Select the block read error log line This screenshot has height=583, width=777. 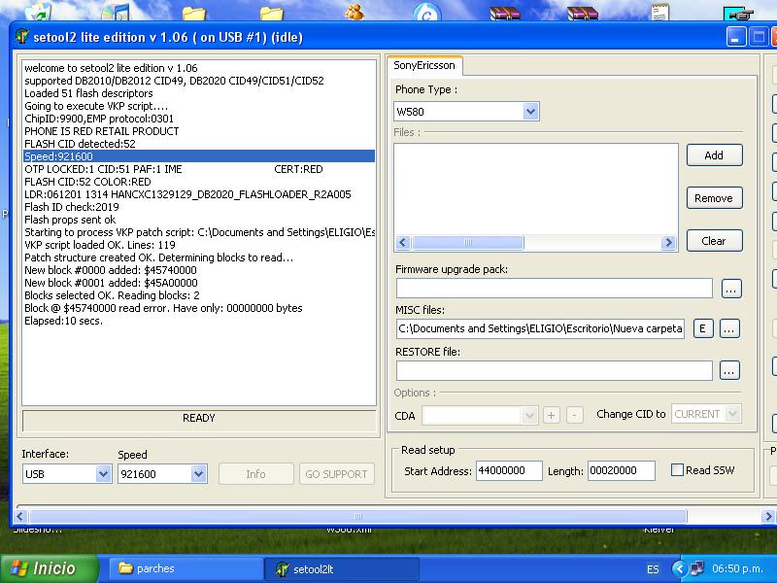(163, 308)
